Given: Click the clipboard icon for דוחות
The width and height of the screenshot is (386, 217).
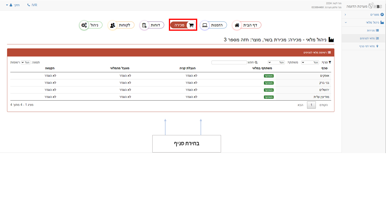Looking at the screenshot, I should [144, 25].
